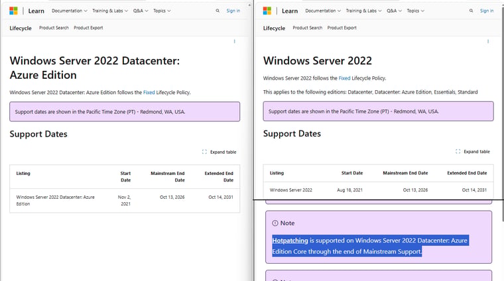This screenshot has height=281, width=504.
Task: Click Listing header in left table
Action: tap(23, 174)
